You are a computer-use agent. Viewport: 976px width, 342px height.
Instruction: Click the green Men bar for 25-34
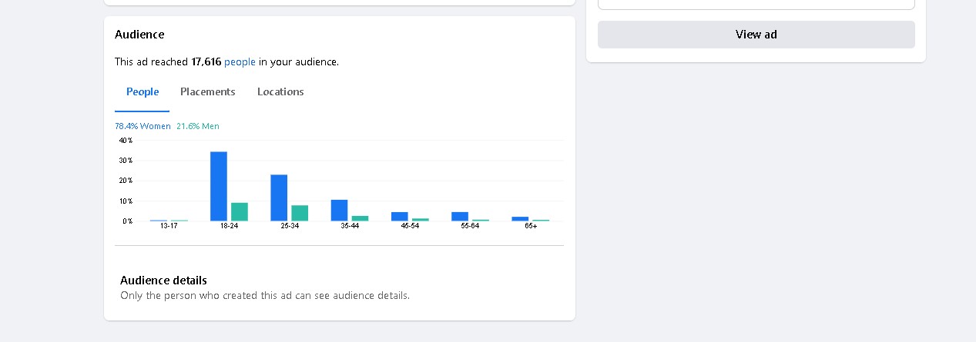coord(300,214)
